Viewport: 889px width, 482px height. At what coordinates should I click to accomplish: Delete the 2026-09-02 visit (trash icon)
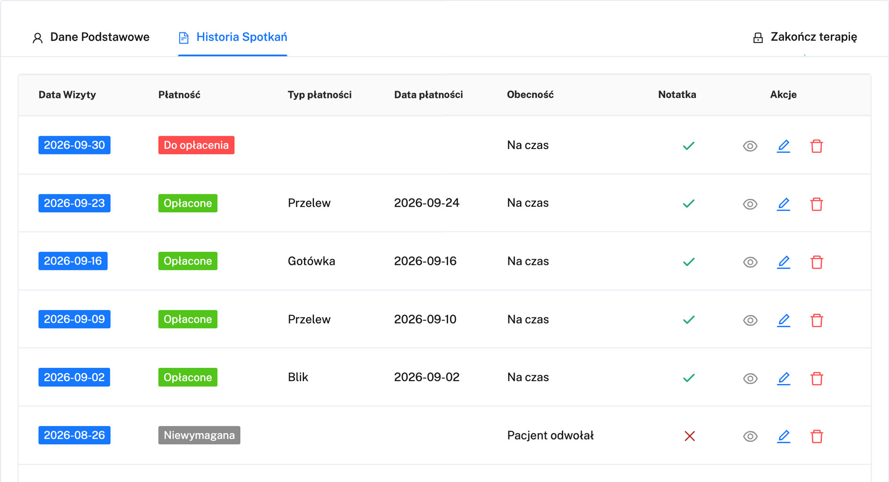tap(817, 379)
